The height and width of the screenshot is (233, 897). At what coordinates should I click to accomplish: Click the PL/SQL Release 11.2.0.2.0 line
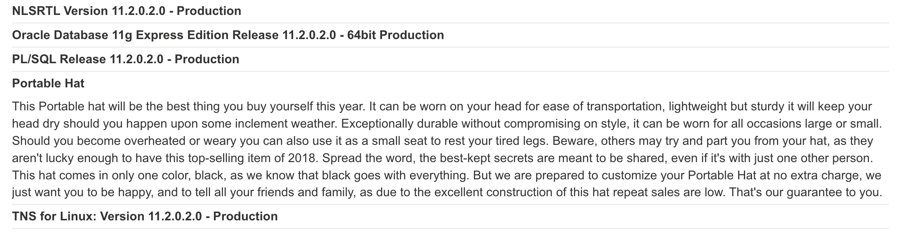125,59
